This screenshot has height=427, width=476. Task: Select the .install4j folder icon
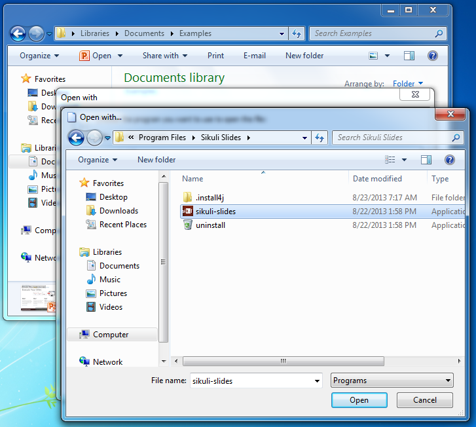point(187,197)
